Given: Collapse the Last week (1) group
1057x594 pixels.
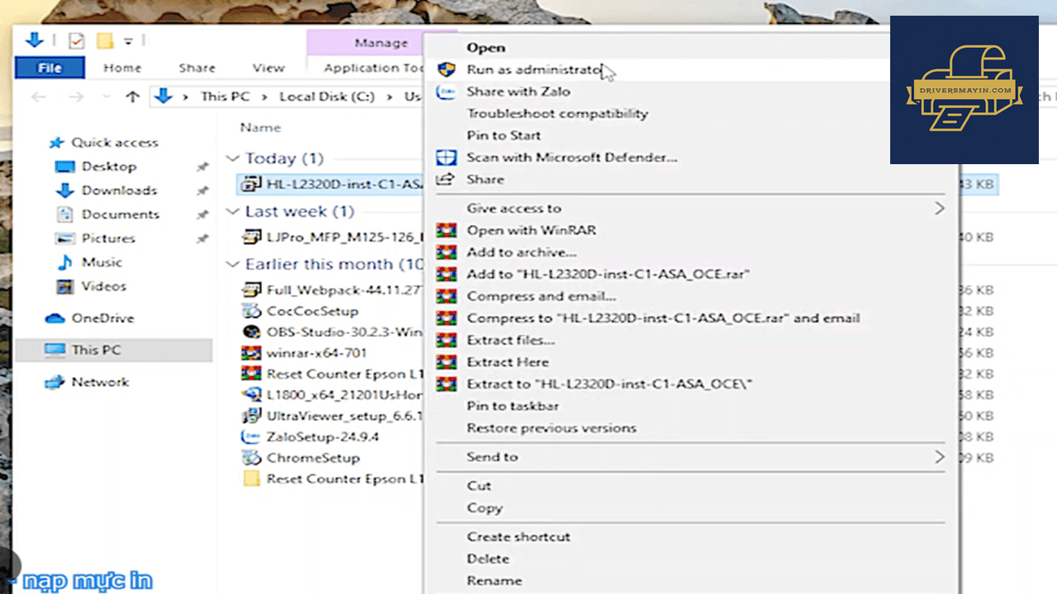Looking at the screenshot, I should [x=233, y=211].
